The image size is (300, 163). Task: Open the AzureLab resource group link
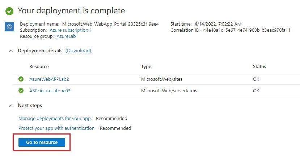[x=66, y=36]
